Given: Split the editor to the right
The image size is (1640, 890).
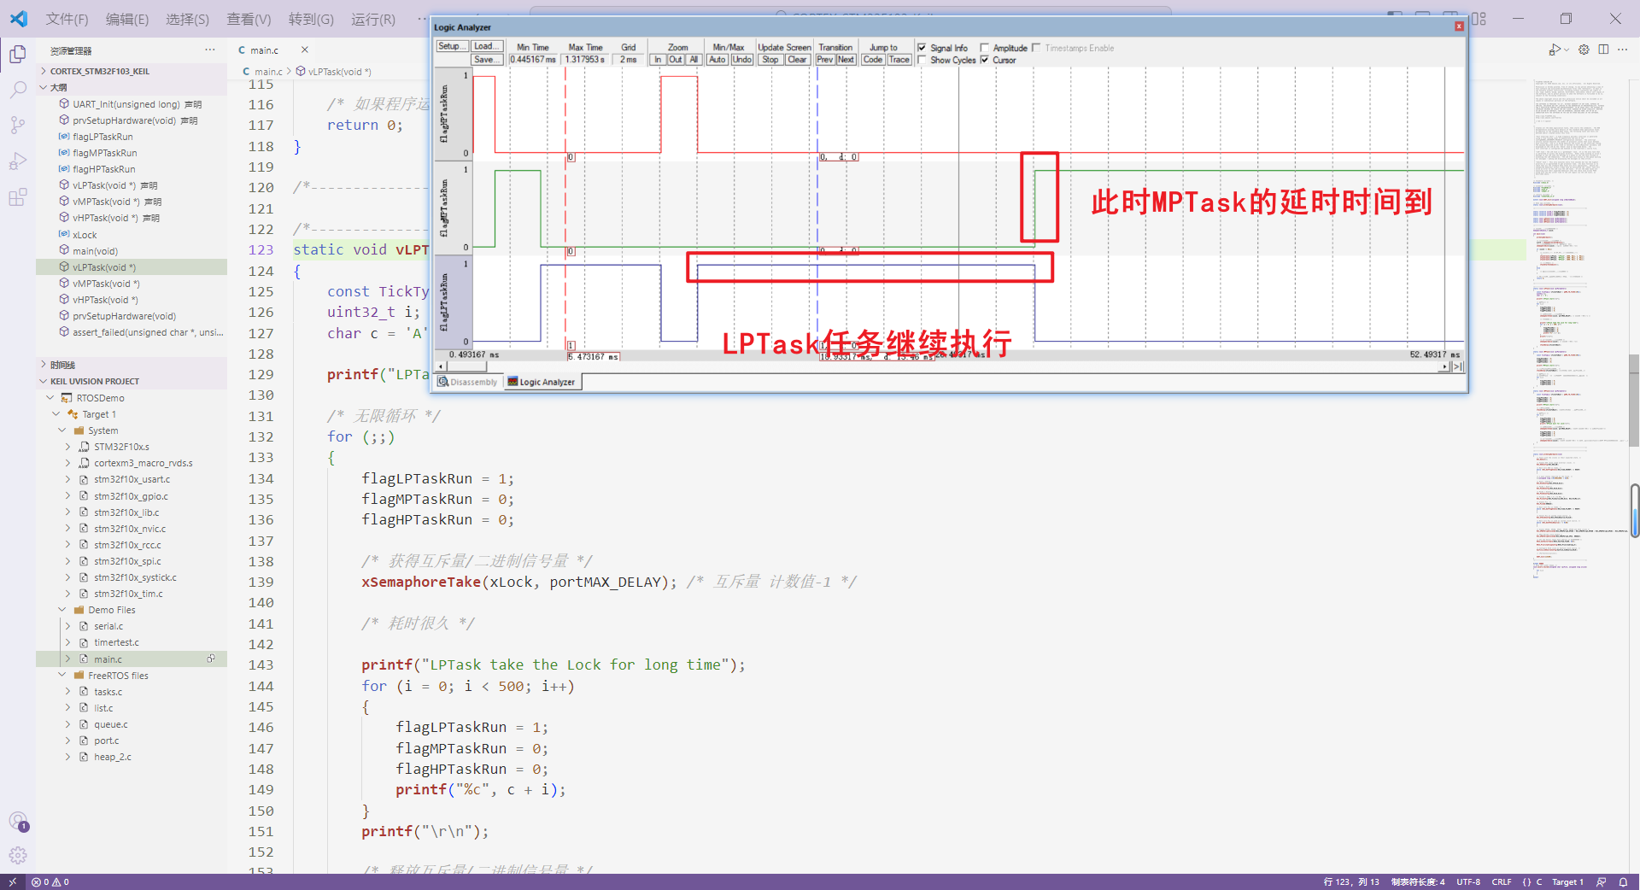Looking at the screenshot, I should [1603, 50].
